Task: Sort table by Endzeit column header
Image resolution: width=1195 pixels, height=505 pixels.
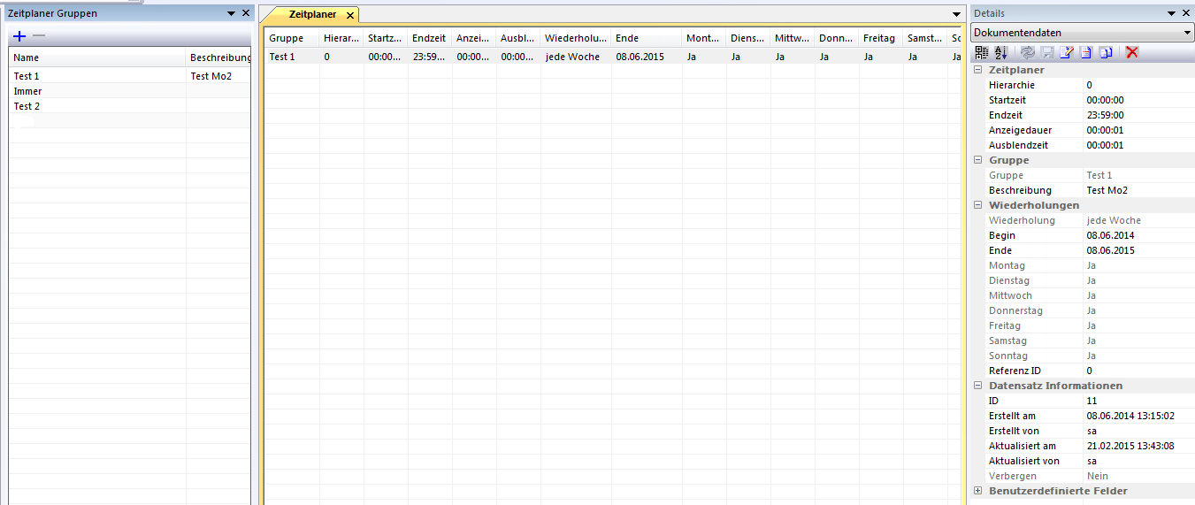Action: click(429, 38)
